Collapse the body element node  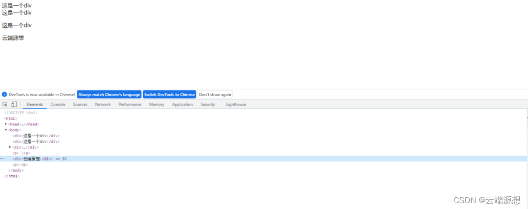tap(6, 130)
